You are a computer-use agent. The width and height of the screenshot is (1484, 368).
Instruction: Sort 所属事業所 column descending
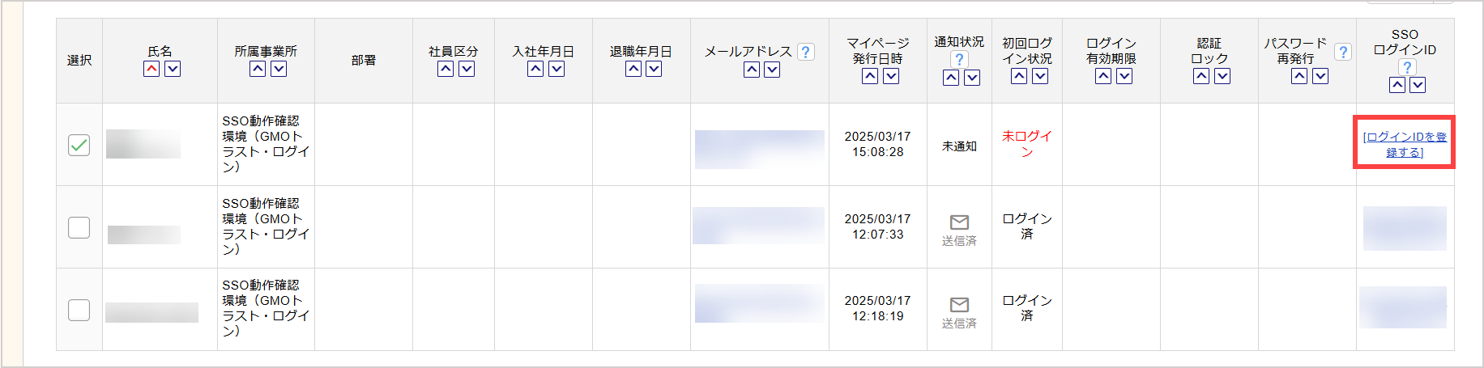pos(279,70)
